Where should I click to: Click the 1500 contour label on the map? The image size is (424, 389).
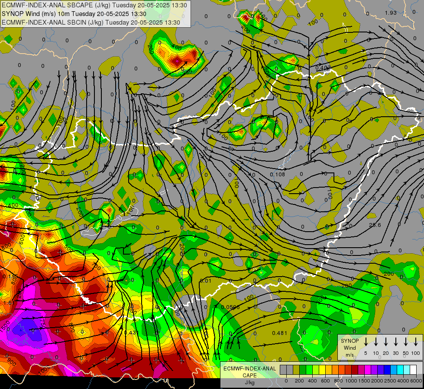5,326
